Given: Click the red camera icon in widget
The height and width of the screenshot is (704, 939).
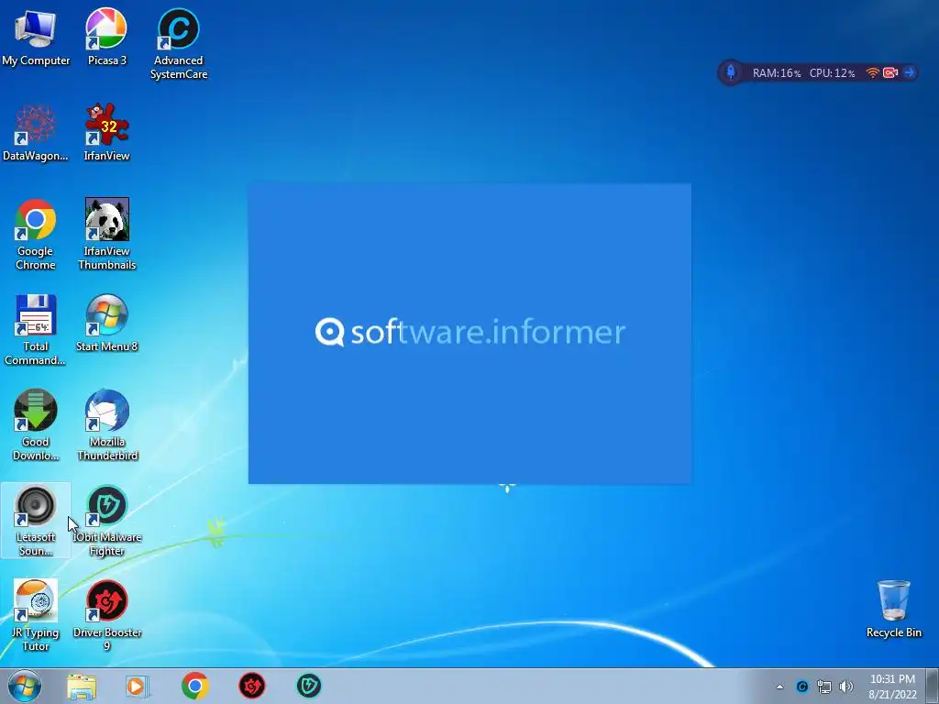Looking at the screenshot, I should [890, 73].
